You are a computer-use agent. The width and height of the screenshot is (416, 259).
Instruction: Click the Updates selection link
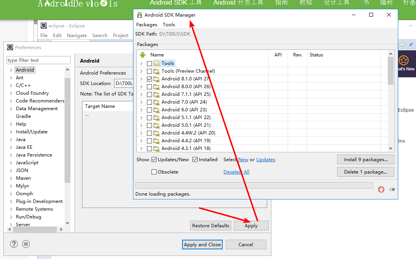(x=266, y=160)
